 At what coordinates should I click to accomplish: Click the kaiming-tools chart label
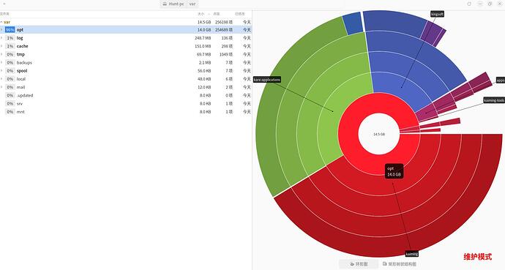click(494, 100)
